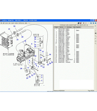Screen dimensions: 97x111
Task: Click the red first-page rewind arrow icon
Action: (84, 23)
